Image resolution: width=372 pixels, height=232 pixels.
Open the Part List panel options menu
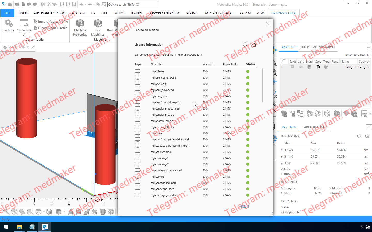[369, 47]
